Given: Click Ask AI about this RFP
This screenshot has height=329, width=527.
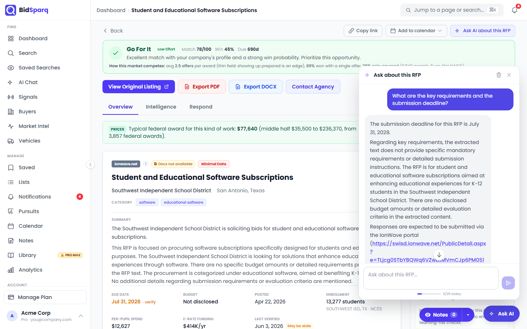Looking at the screenshot, I should (x=483, y=31).
